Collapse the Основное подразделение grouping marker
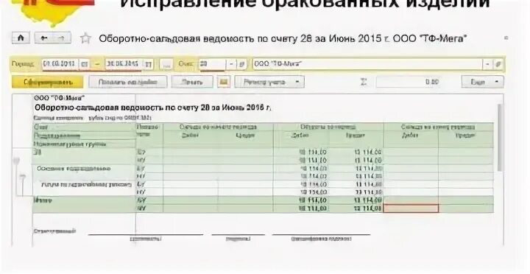 click(23, 178)
